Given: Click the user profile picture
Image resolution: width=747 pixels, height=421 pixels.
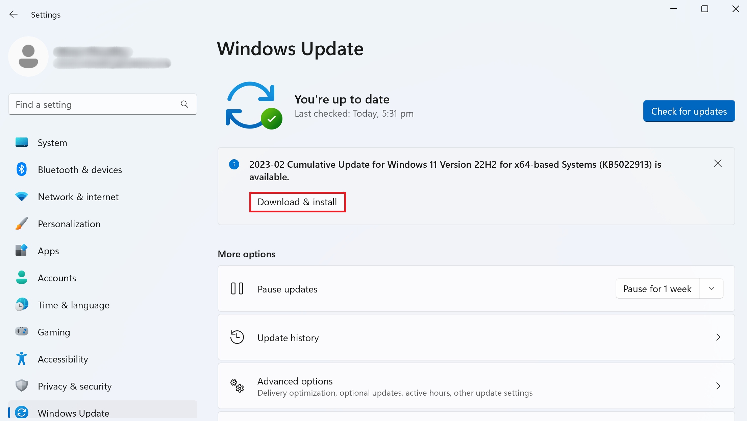Looking at the screenshot, I should pos(28,56).
